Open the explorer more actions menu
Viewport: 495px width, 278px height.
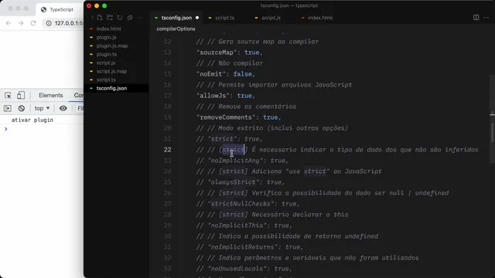[140, 18]
